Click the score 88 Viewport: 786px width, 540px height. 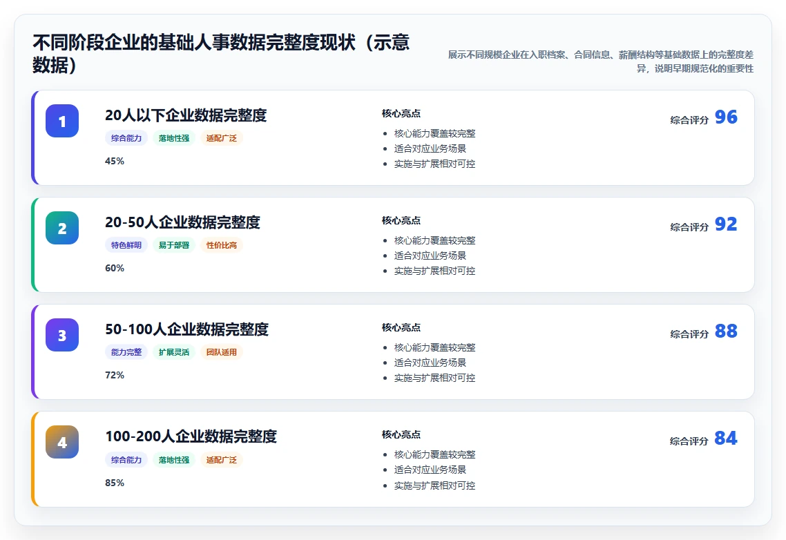[726, 331]
